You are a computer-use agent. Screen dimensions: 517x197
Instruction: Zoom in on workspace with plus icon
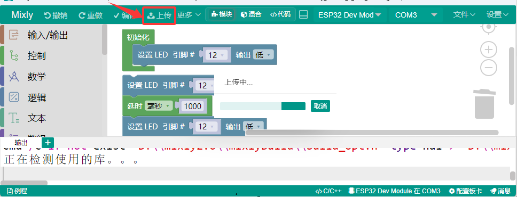click(x=489, y=50)
